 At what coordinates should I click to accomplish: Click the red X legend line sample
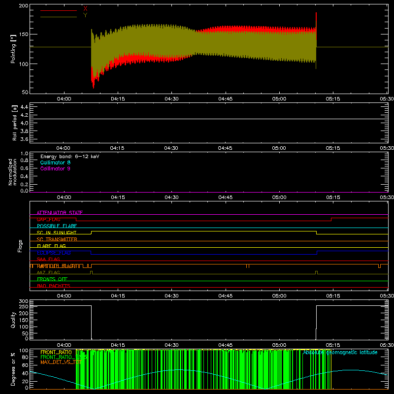pyautogui.click(x=59, y=10)
